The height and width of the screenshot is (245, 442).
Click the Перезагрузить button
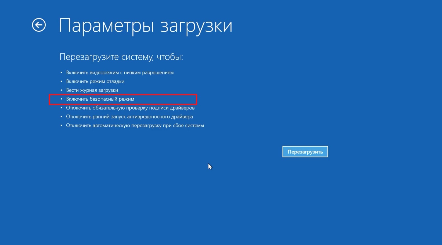pos(305,152)
